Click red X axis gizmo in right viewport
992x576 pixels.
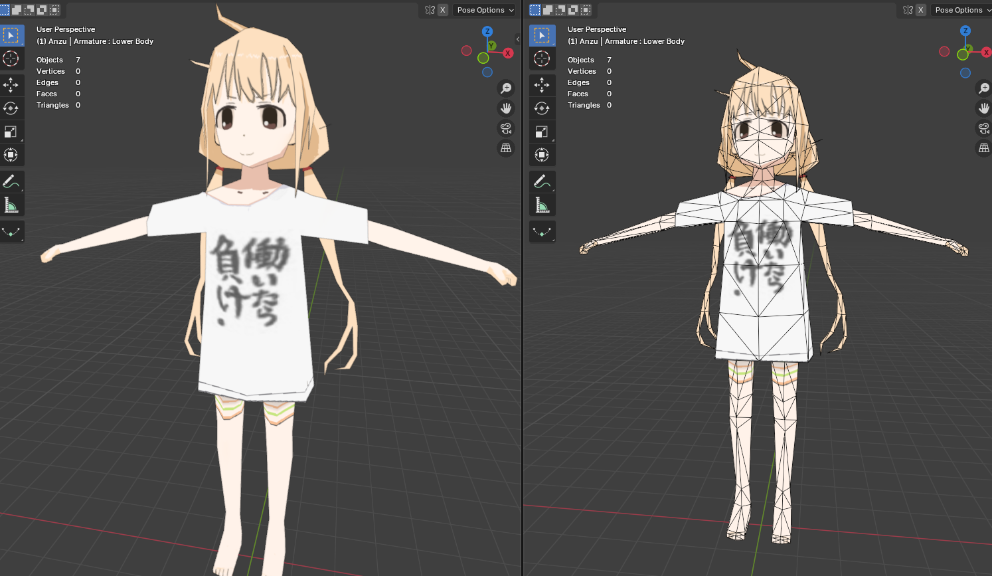987,52
